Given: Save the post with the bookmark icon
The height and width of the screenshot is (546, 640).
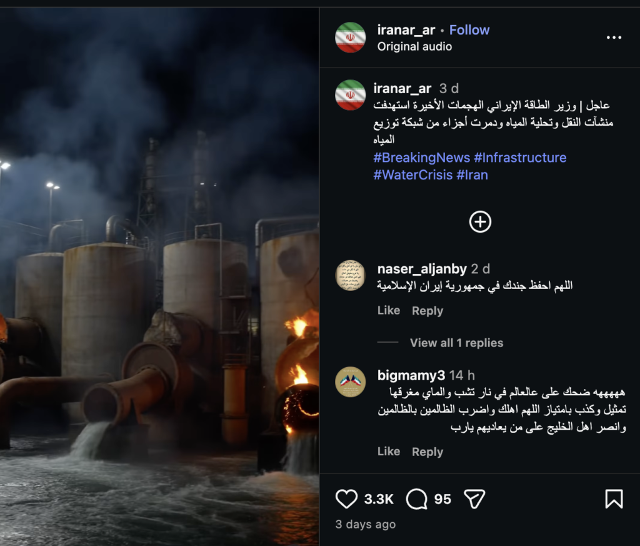Looking at the screenshot, I should 614,498.
